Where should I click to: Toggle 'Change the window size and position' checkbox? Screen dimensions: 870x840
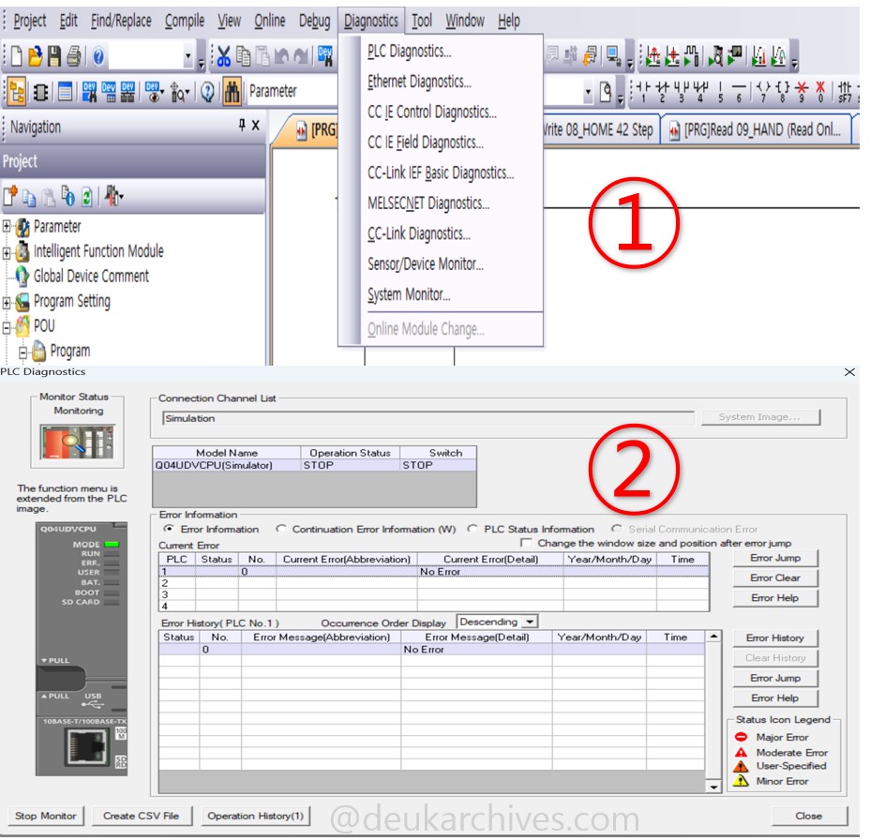point(526,543)
